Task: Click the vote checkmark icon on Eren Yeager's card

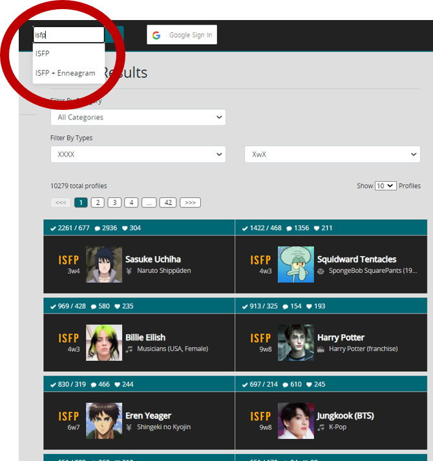Action: (53, 385)
